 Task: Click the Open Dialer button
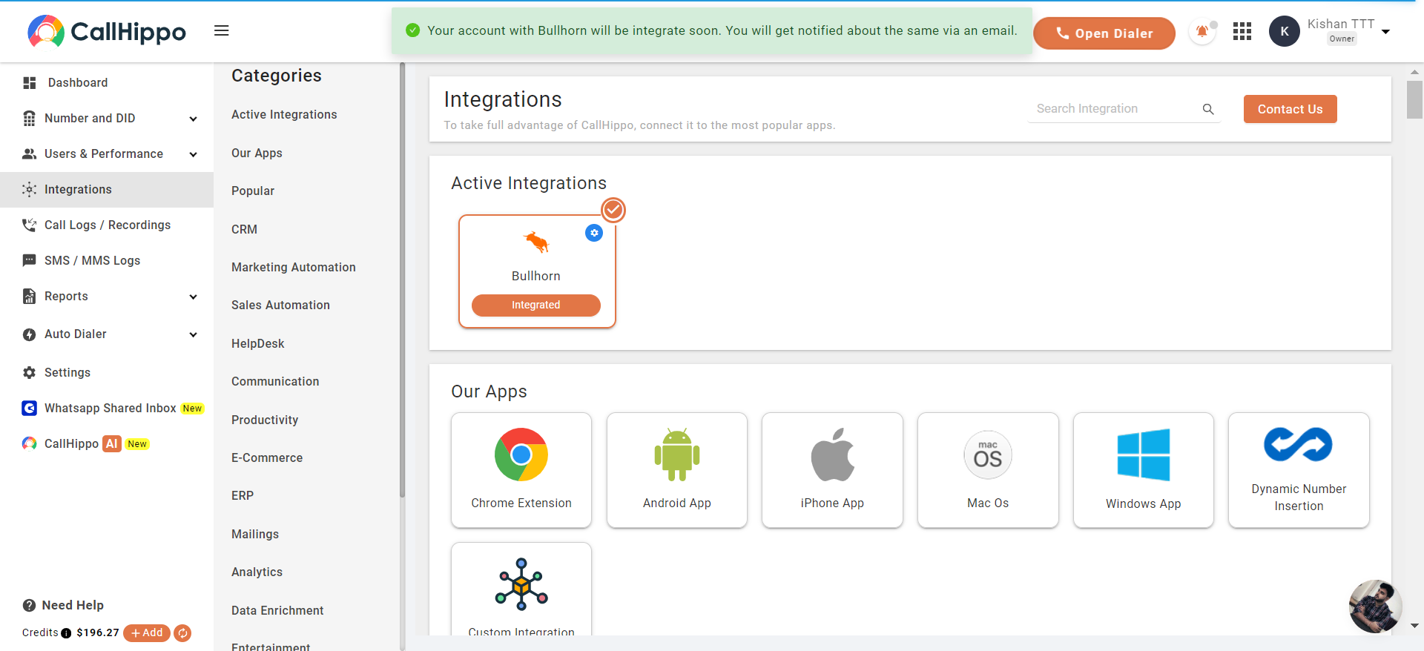[1104, 33]
